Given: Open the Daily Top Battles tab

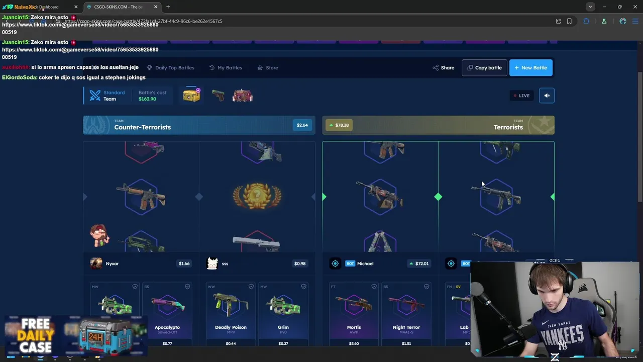Looking at the screenshot, I should tap(170, 67).
